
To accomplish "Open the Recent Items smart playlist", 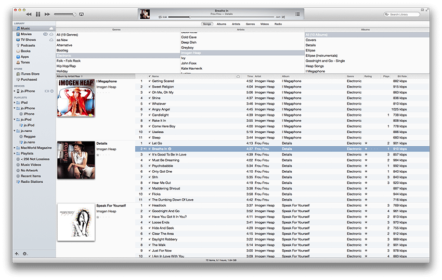I will 31,176.
